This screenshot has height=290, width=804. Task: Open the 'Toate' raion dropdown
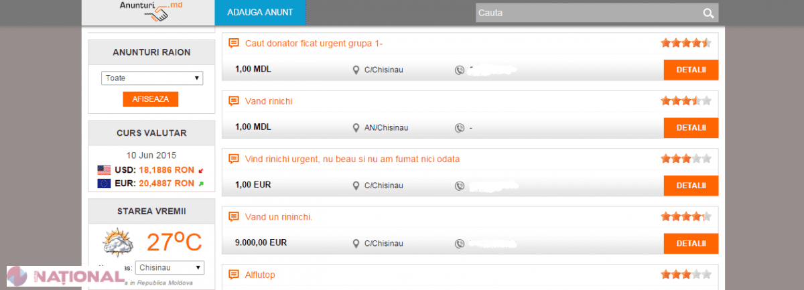pos(152,78)
